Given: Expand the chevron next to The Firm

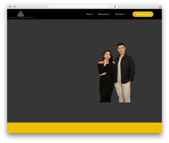Looking at the screenshot, I should pos(125,14).
